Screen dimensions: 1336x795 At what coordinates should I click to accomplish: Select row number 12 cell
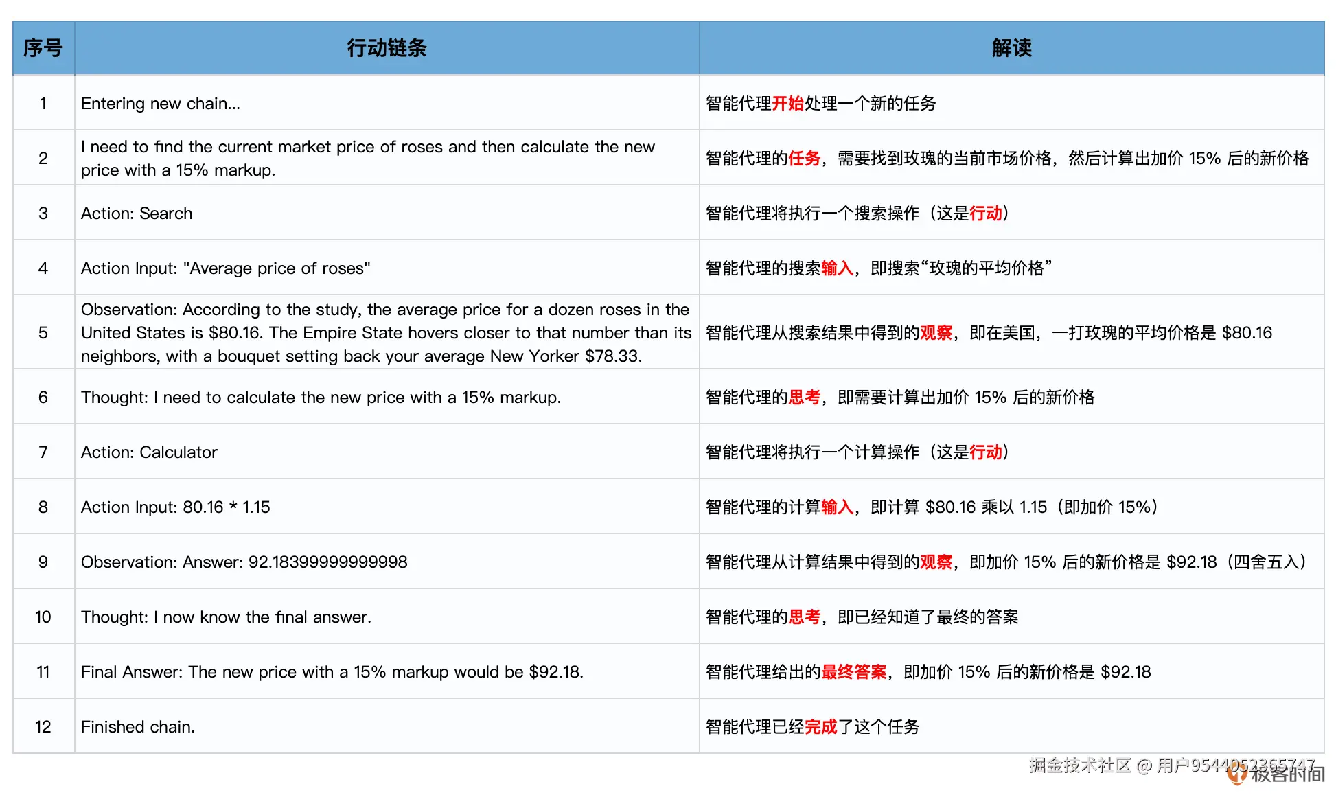click(x=43, y=727)
